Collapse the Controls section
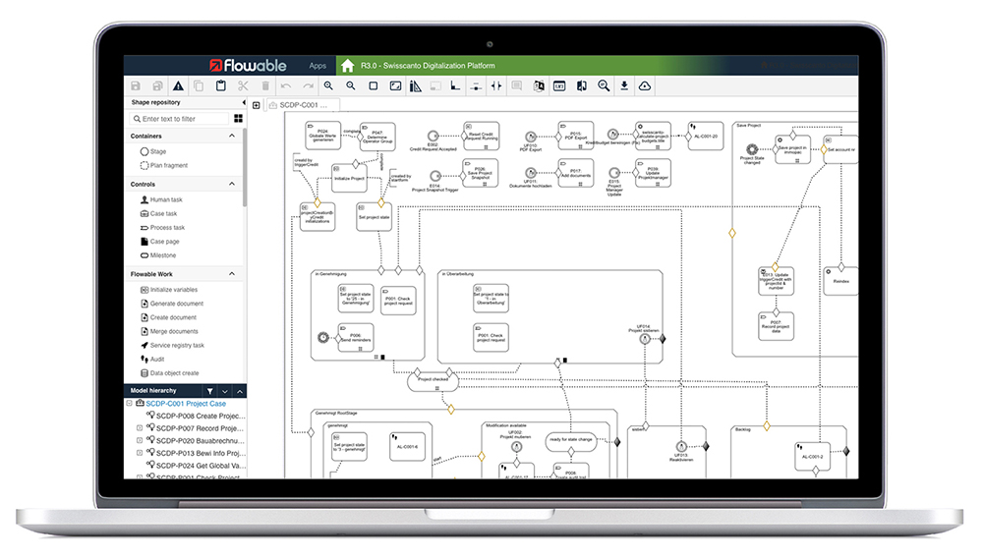The height and width of the screenshot is (559, 983). pyautogui.click(x=232, y=185)
